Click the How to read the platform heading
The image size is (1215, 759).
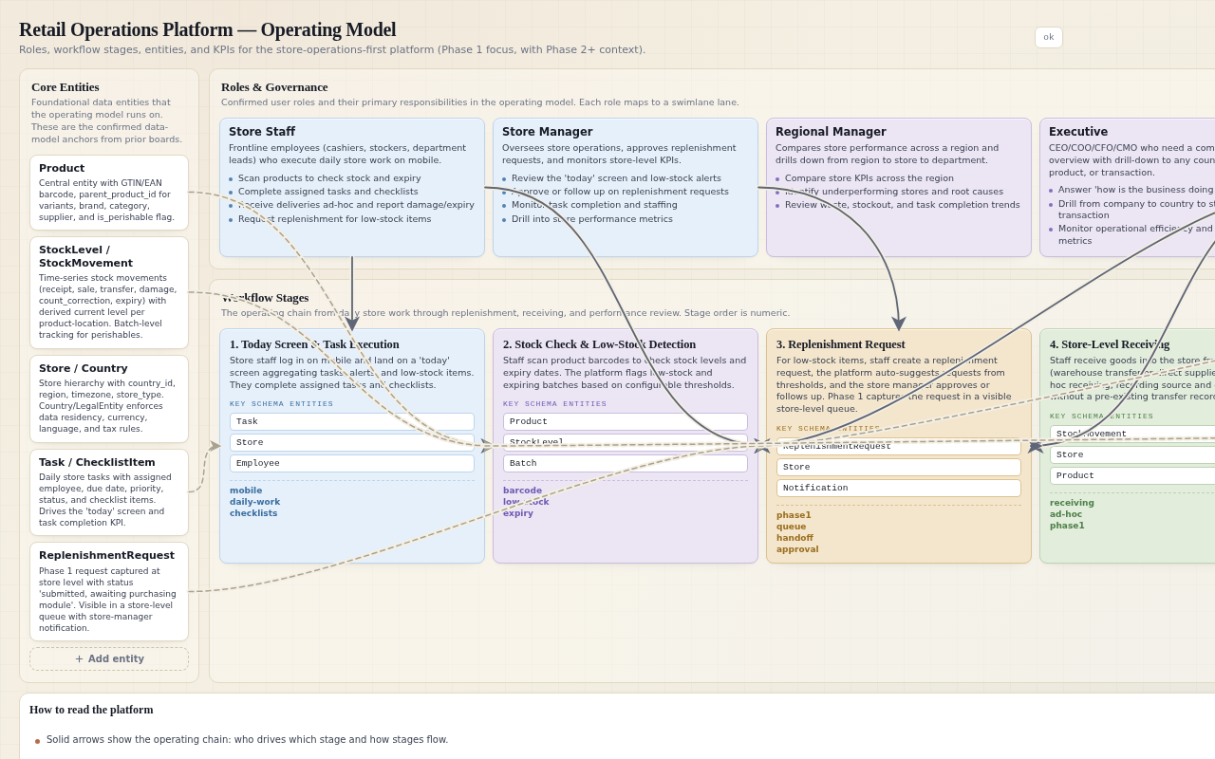(x=91, y=710)
